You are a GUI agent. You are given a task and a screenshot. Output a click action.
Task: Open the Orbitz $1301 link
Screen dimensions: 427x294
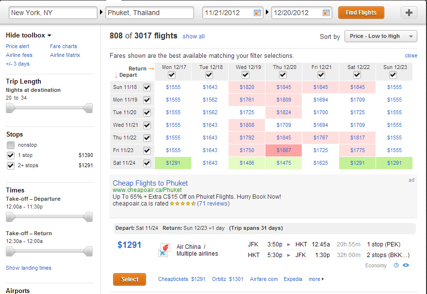click(228, 279)
